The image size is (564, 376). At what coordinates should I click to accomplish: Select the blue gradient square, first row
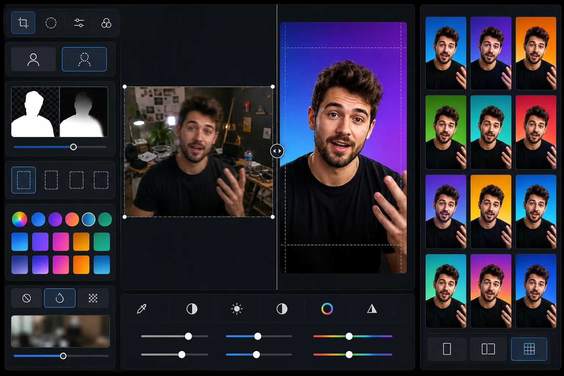(20, 242)
